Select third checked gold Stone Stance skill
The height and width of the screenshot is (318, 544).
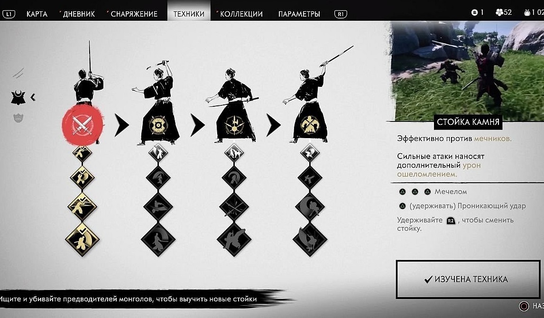[82, 206]
